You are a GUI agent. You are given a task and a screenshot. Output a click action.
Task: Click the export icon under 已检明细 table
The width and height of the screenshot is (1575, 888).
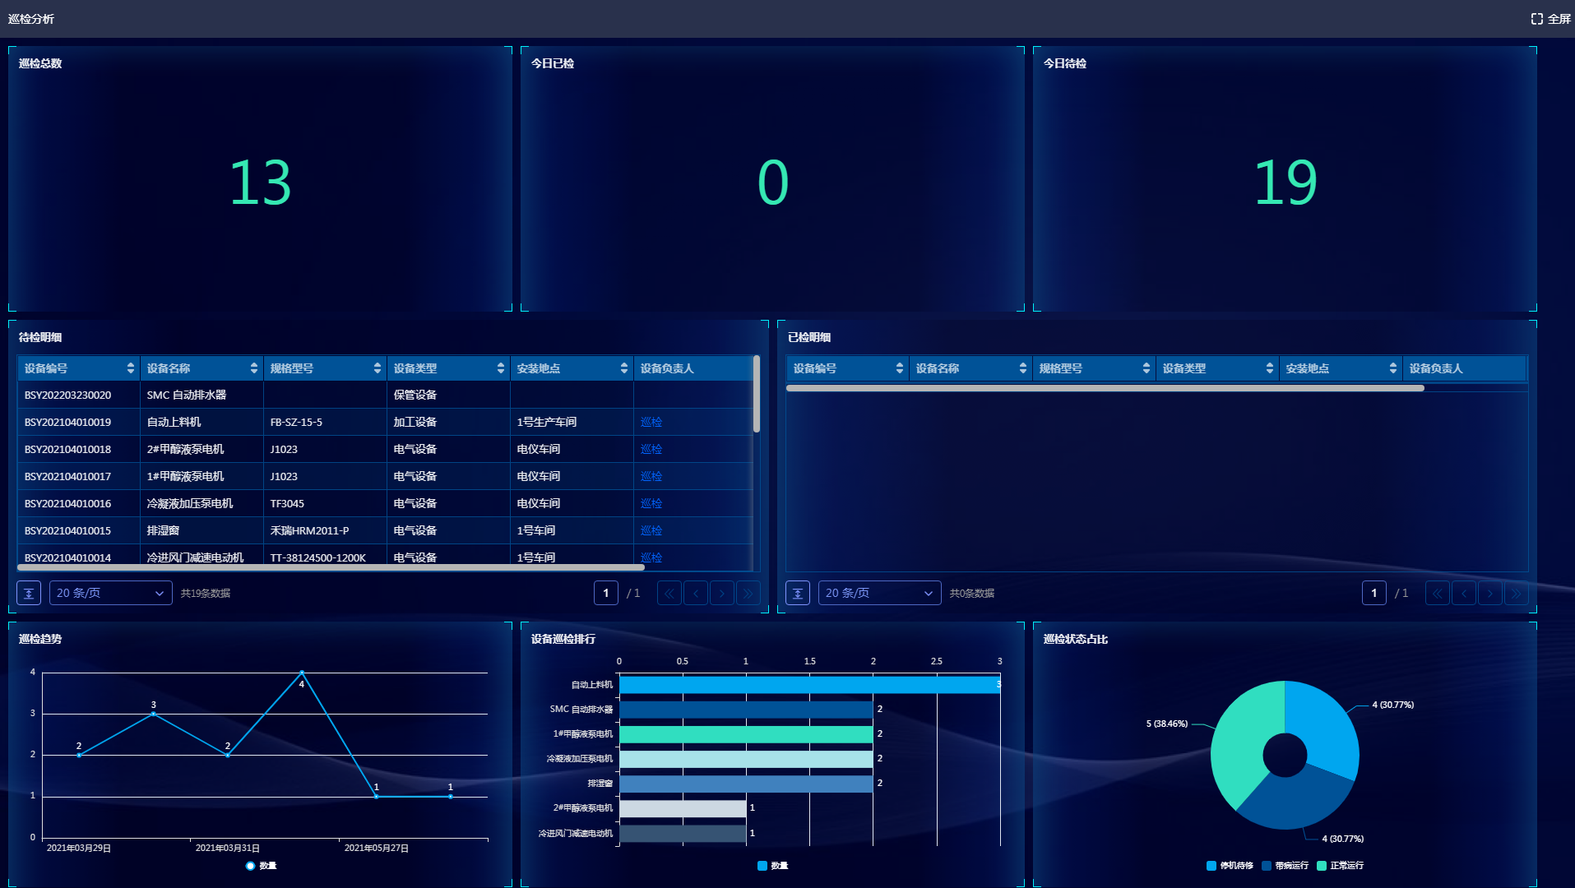coord(798,593)
